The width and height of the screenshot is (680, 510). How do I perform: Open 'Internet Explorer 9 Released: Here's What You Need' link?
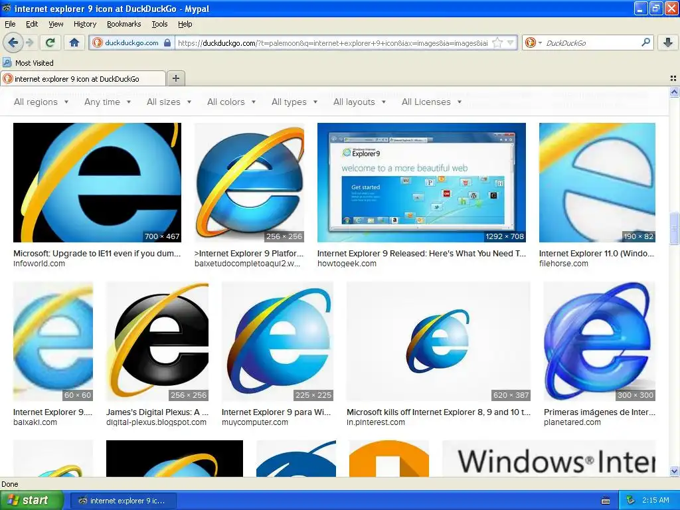[x=422, y=253]
